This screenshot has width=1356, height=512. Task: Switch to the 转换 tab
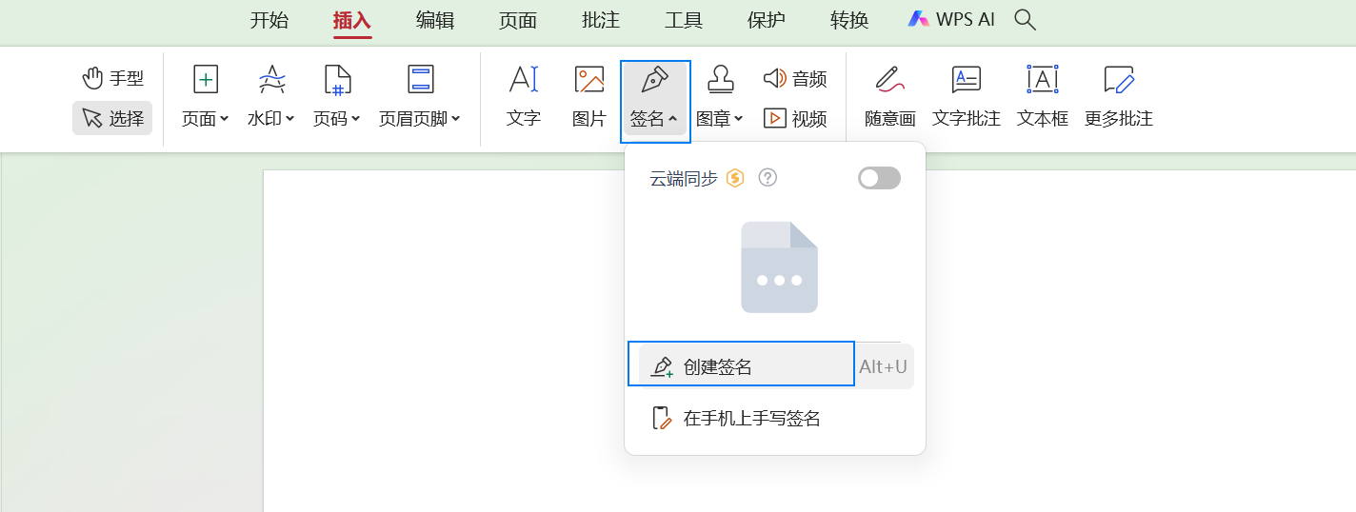pos(849,20)
